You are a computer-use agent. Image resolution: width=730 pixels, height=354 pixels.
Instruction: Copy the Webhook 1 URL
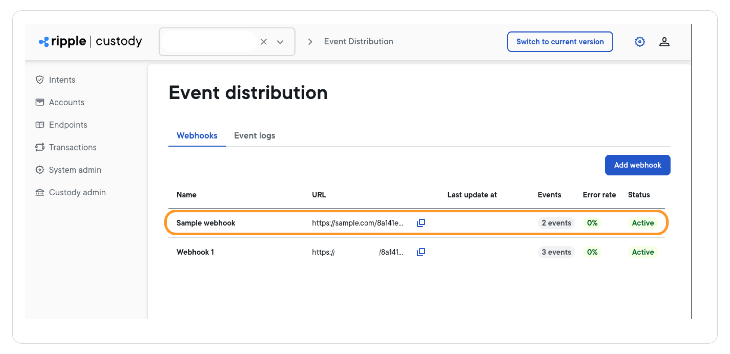point(421,252)
